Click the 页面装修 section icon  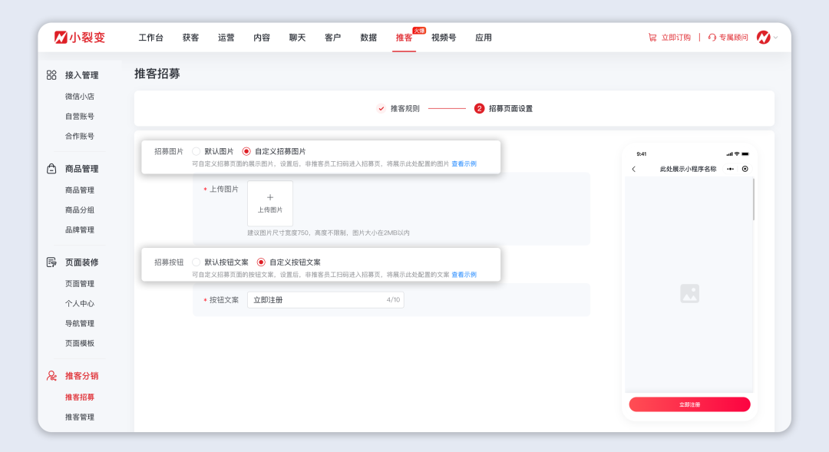pyautogui.click(x=51, y=262)
